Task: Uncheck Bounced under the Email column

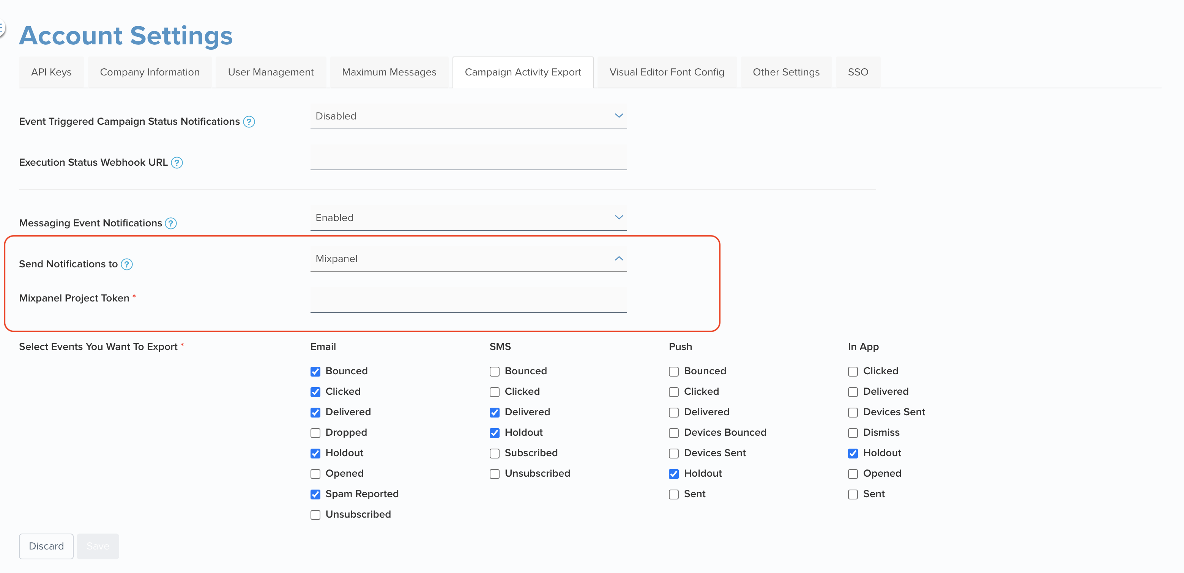Action: click(x=315, y=371)
